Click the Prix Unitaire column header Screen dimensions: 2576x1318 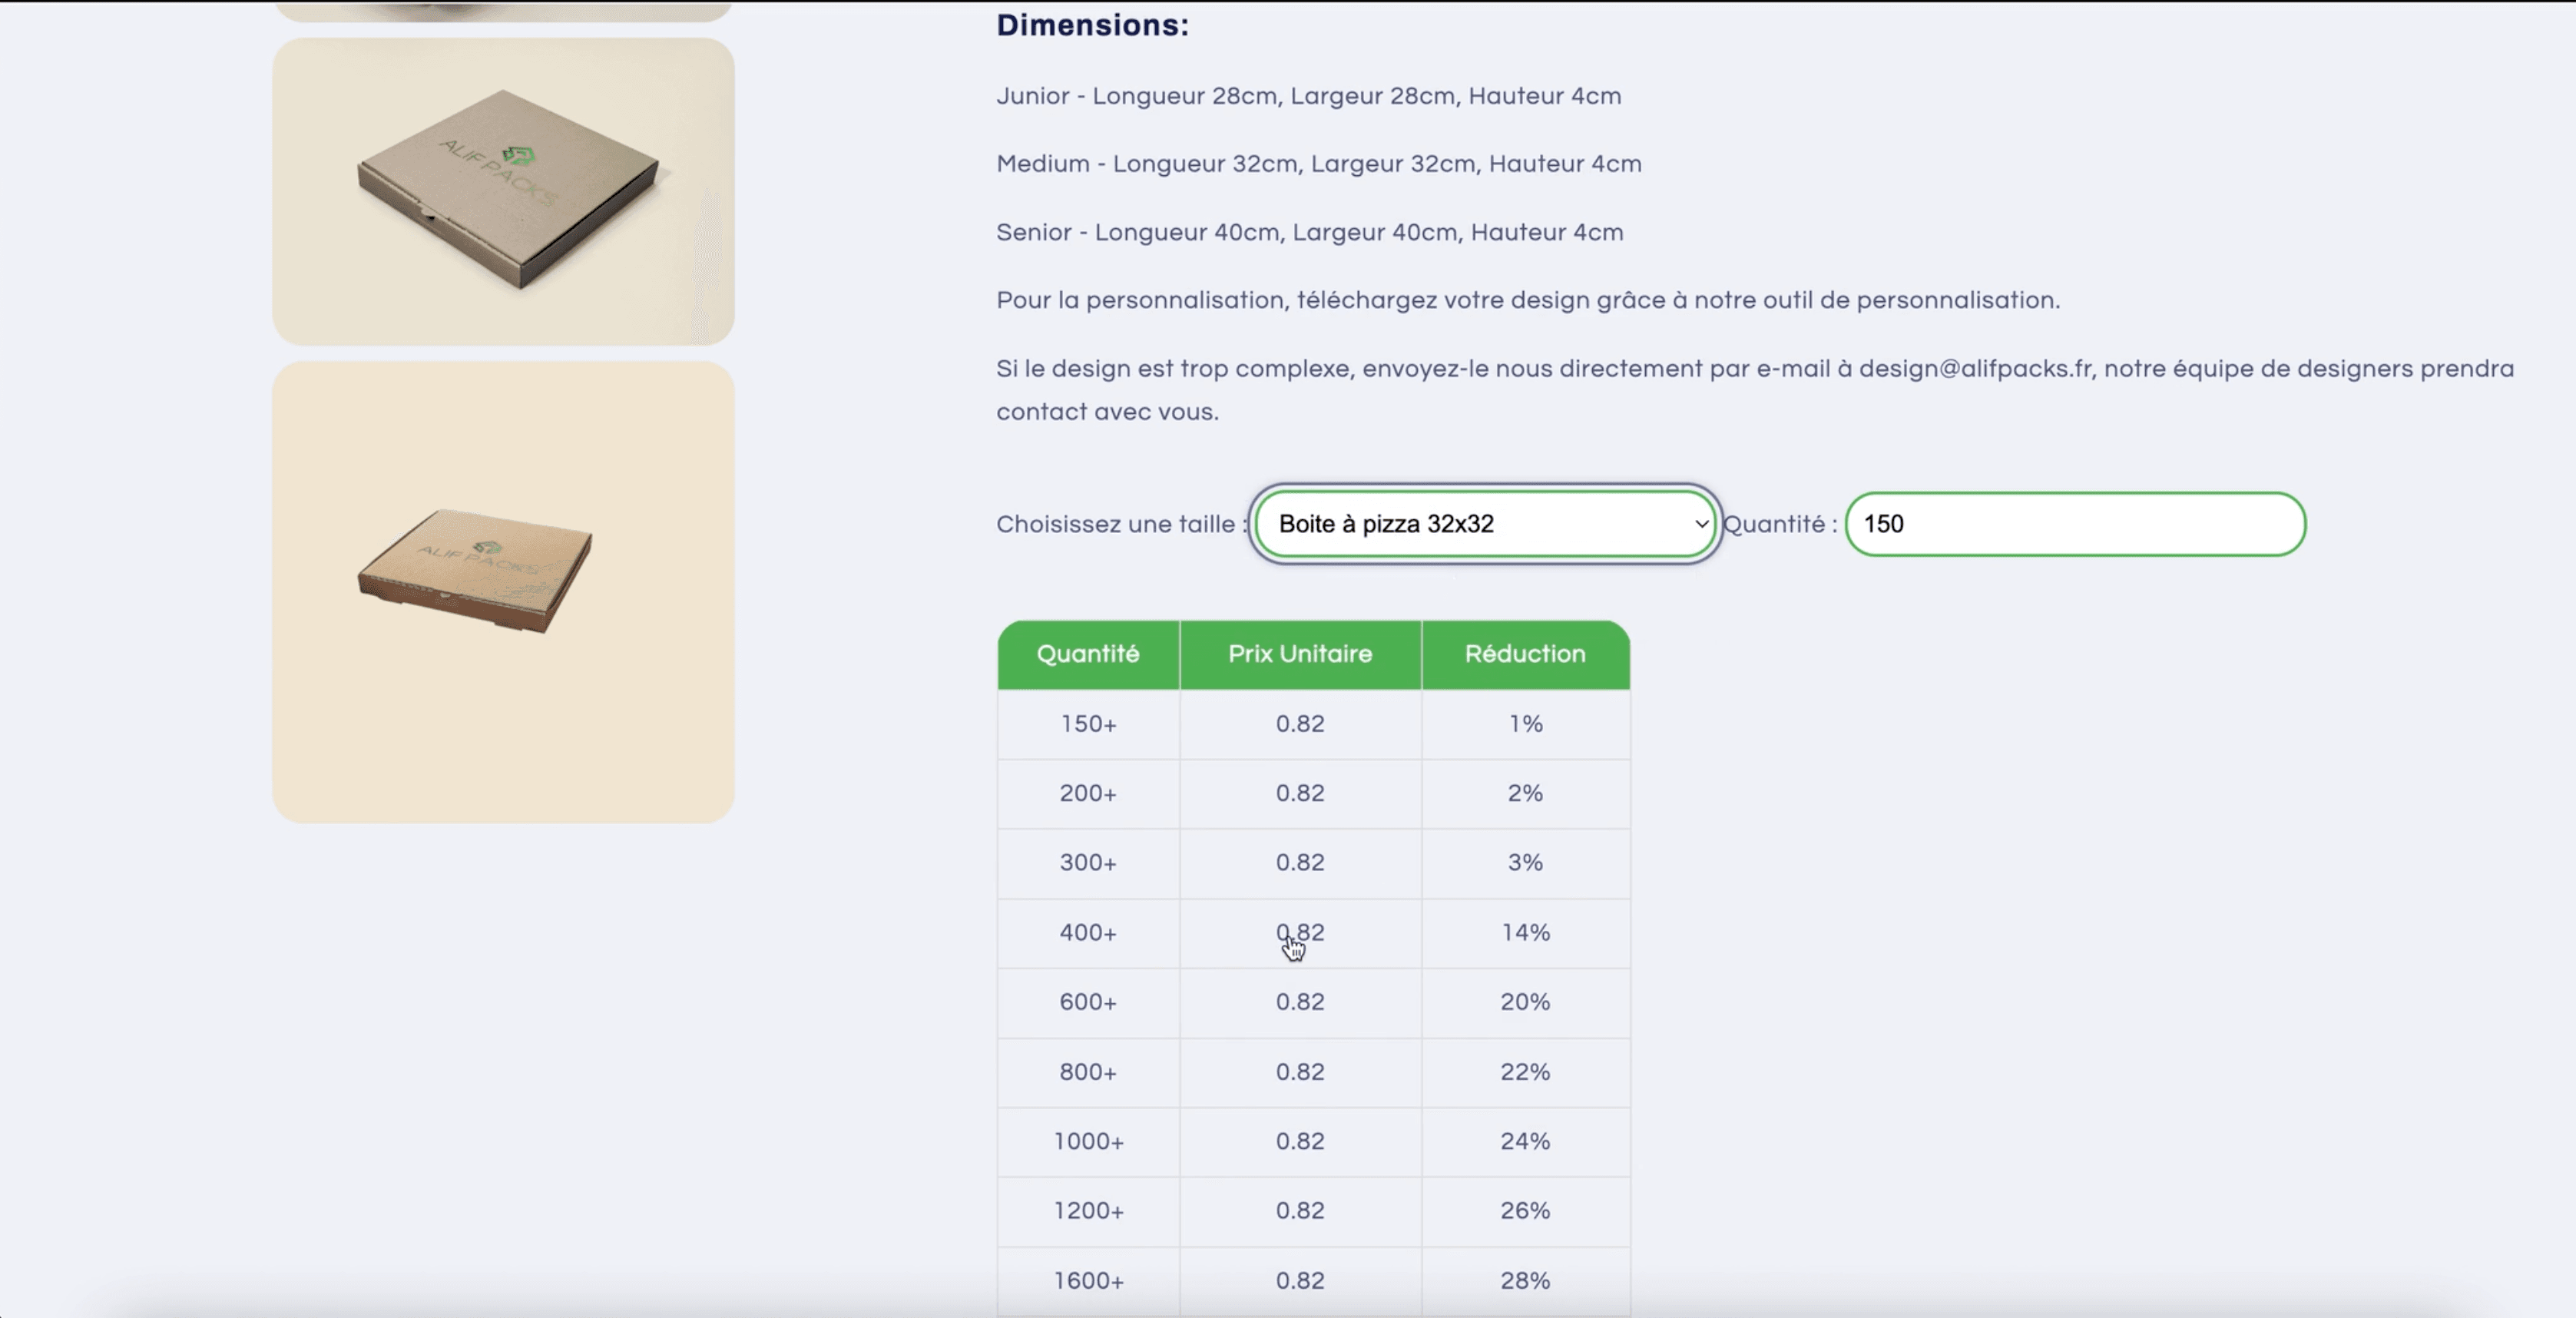[x=1300, y=654]
